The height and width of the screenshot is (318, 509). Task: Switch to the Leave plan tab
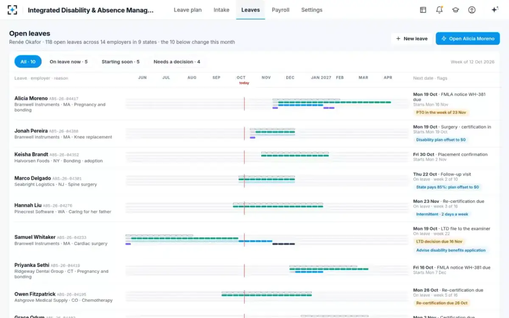pyautogui.click(x=187, y=10)
